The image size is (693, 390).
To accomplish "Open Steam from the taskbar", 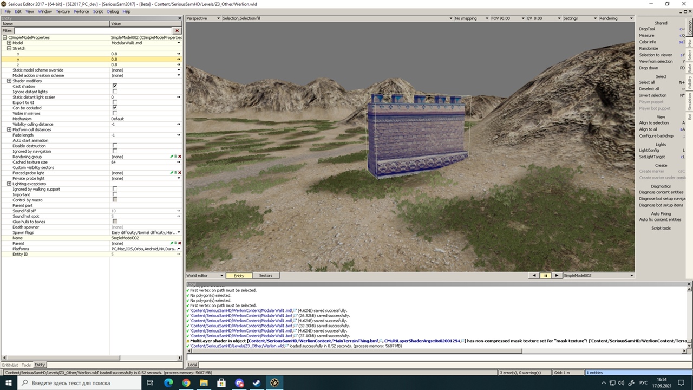I will click(x=257, y=382).
